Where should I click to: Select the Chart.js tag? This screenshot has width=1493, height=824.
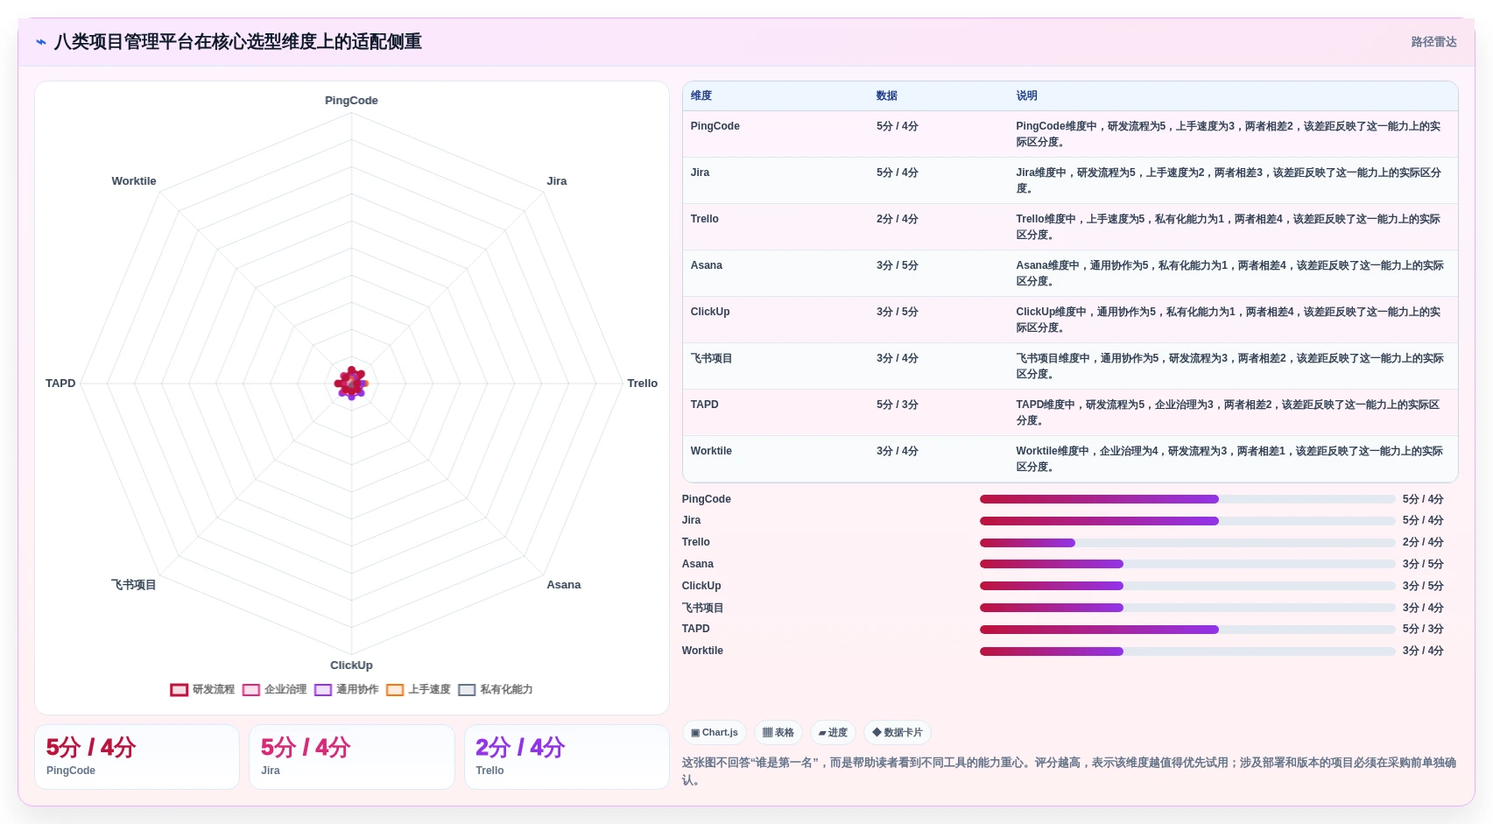click(715, 733)
